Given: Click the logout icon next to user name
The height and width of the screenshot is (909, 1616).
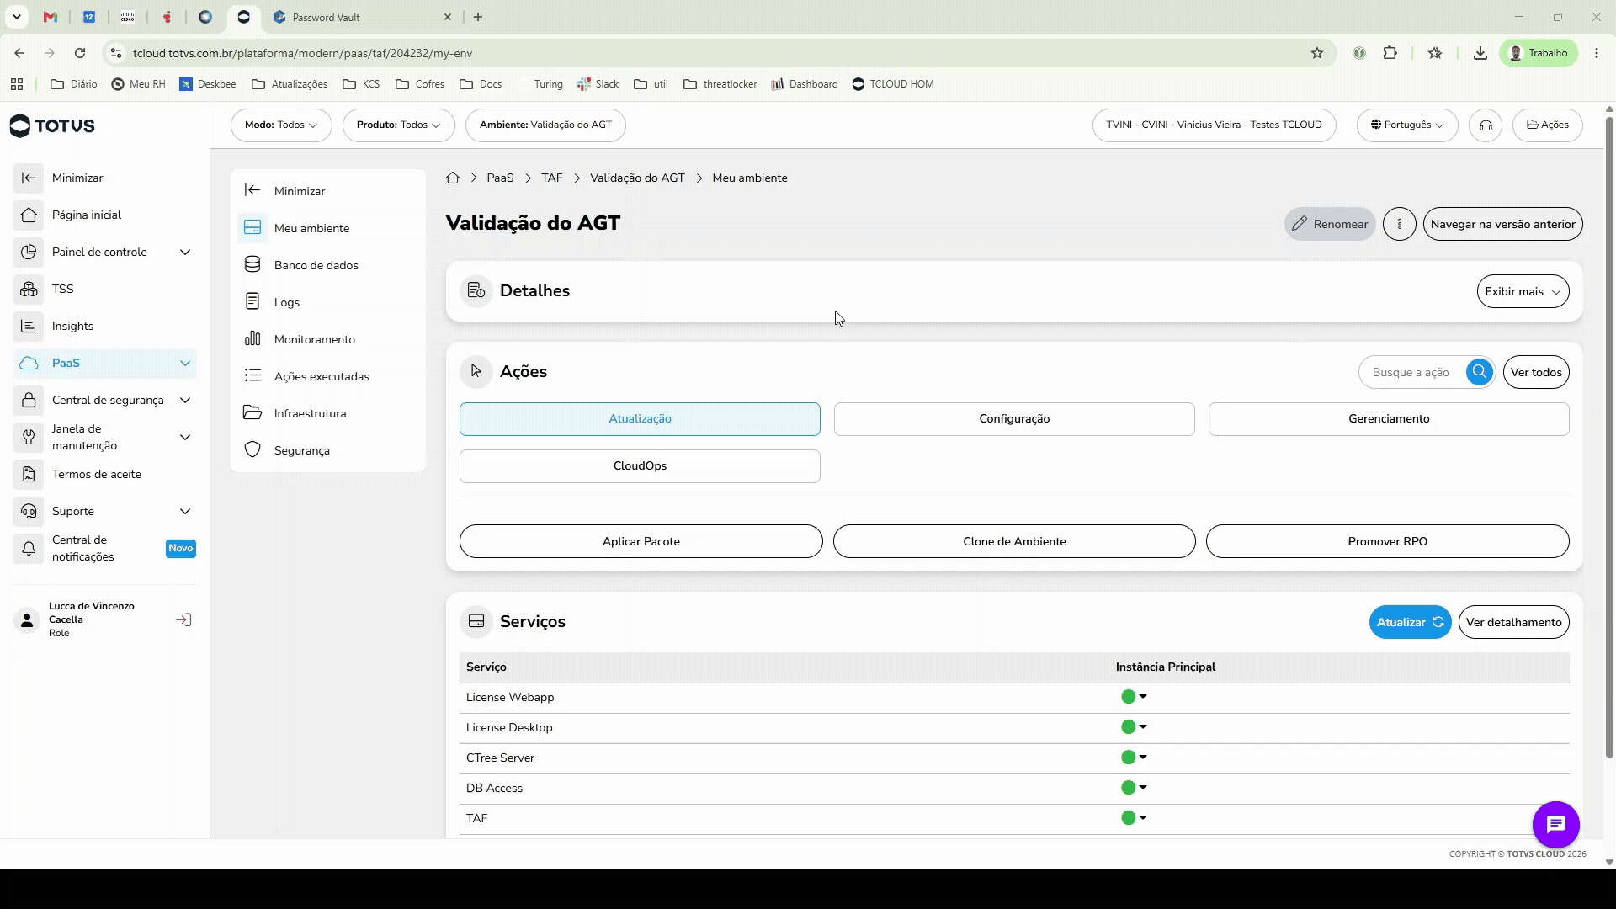Looking at the screenshot, I should click(x=183, y=620).
